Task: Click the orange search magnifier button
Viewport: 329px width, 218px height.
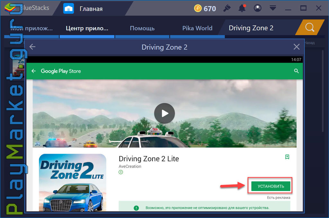Action: (310, 27)
